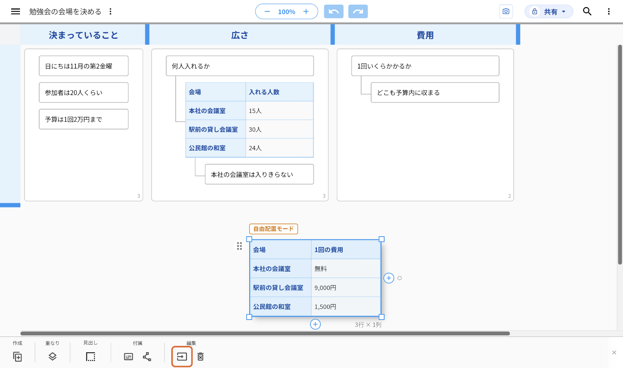
Task: Click the undo arrow button
Action: pyautogui.click(x=333, y=12)
